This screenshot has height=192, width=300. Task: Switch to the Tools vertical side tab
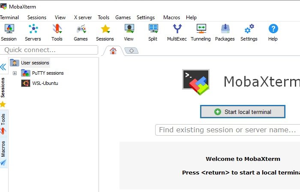tap(3, 123)
